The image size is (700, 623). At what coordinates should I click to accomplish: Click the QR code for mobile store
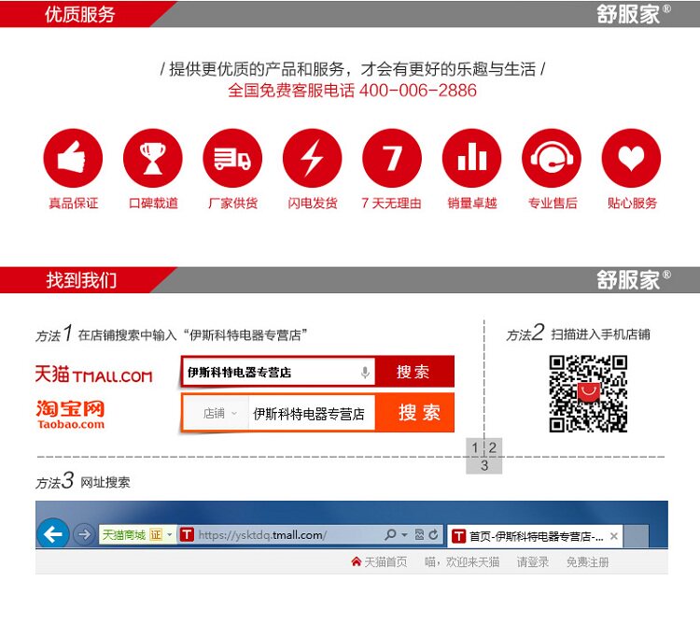588,394
